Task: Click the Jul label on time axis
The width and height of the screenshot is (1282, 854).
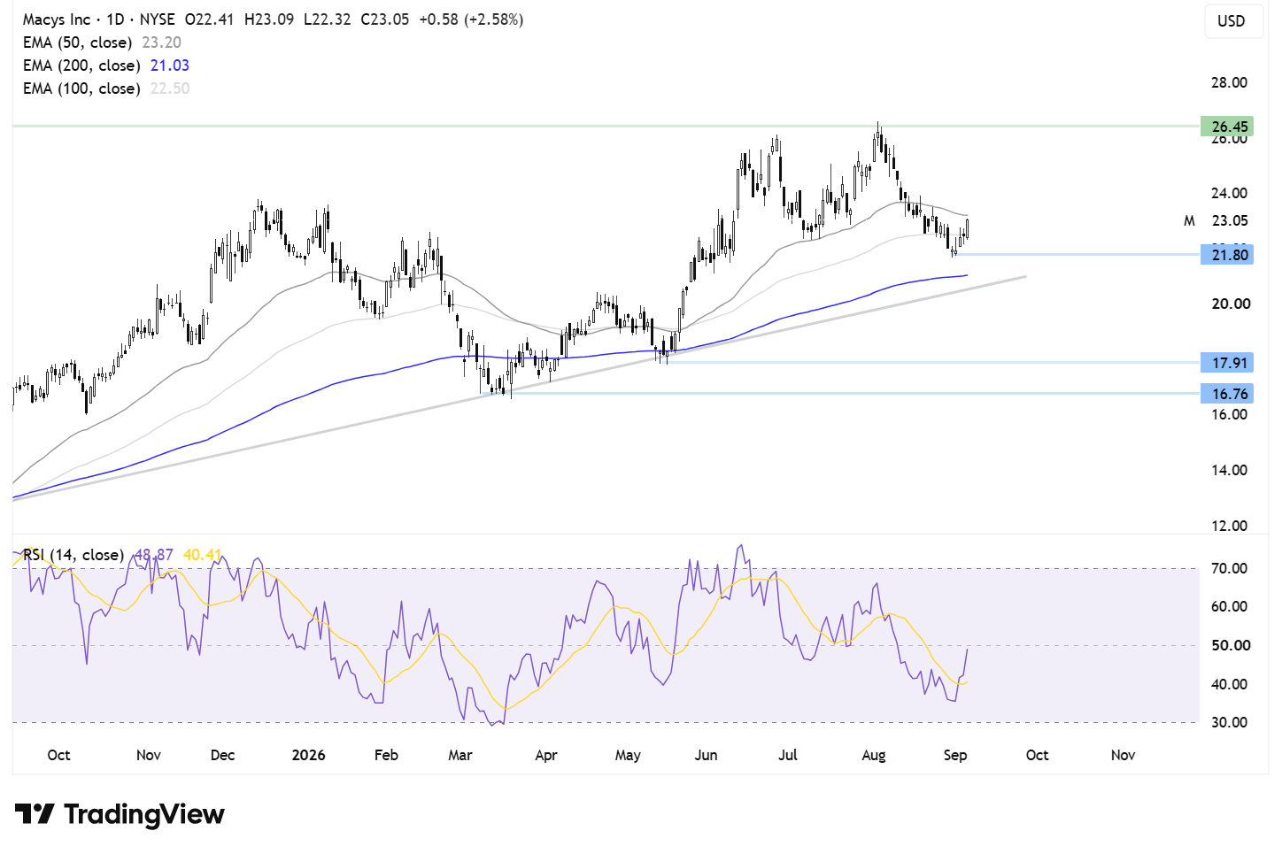Action: click(x=788, y=756)
